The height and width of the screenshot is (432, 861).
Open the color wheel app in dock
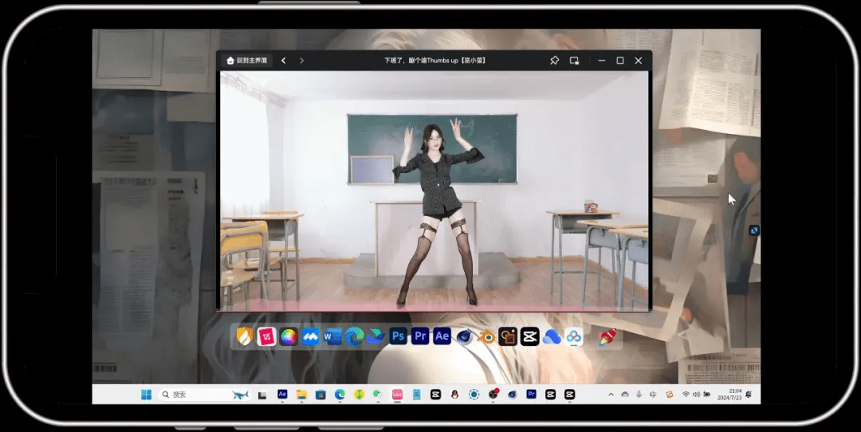289,336
